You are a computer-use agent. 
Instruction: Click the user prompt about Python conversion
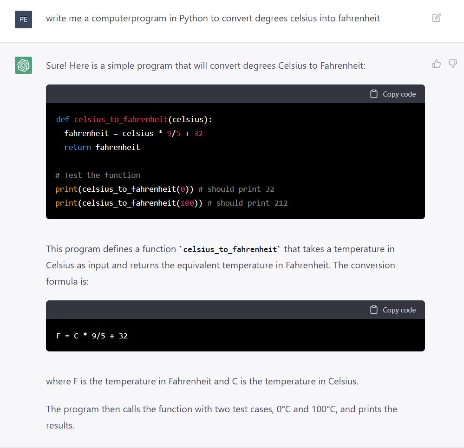(x=213, y=18)
